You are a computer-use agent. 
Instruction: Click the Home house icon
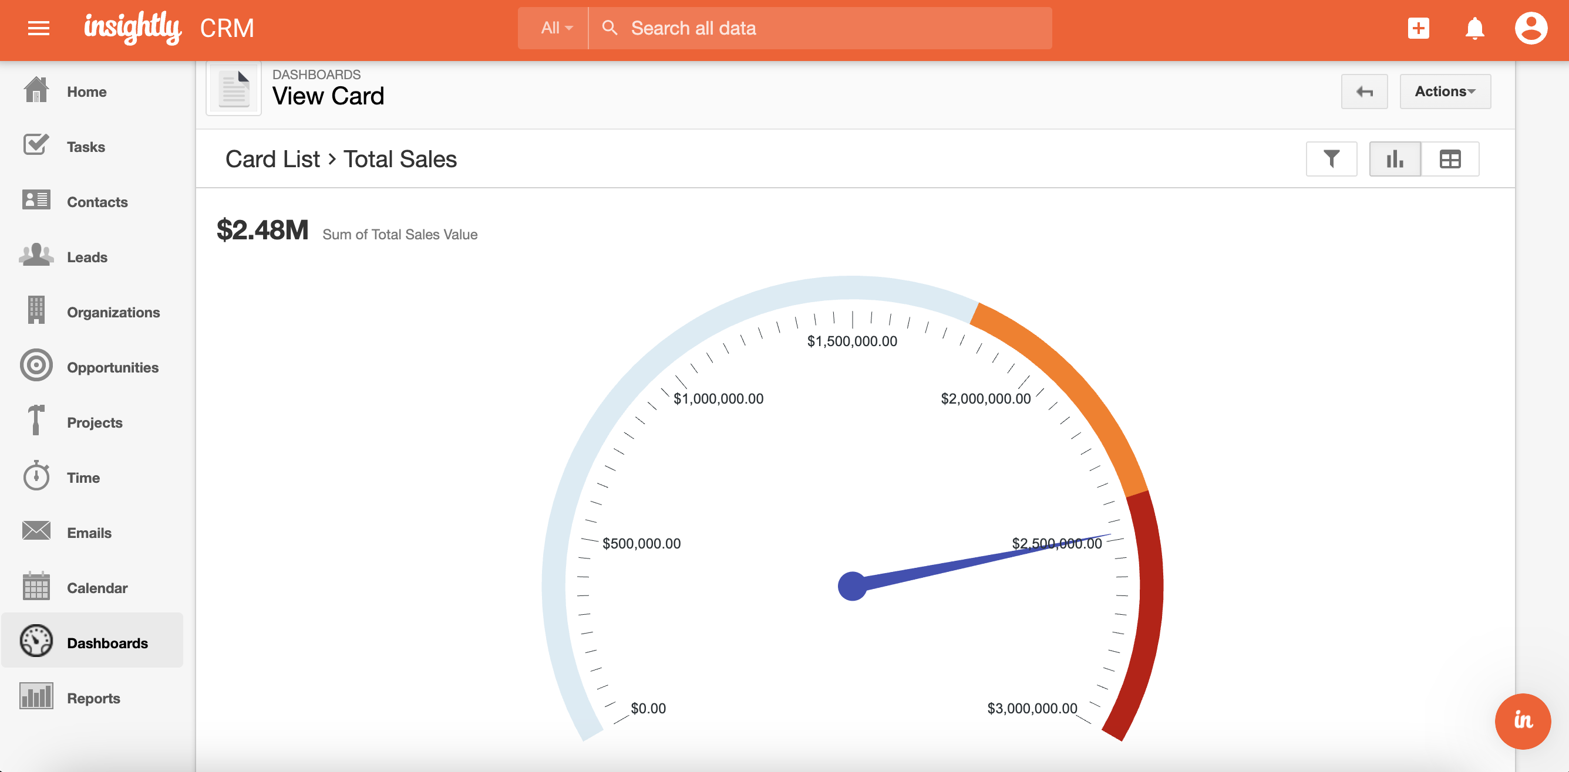pos(36,90)
